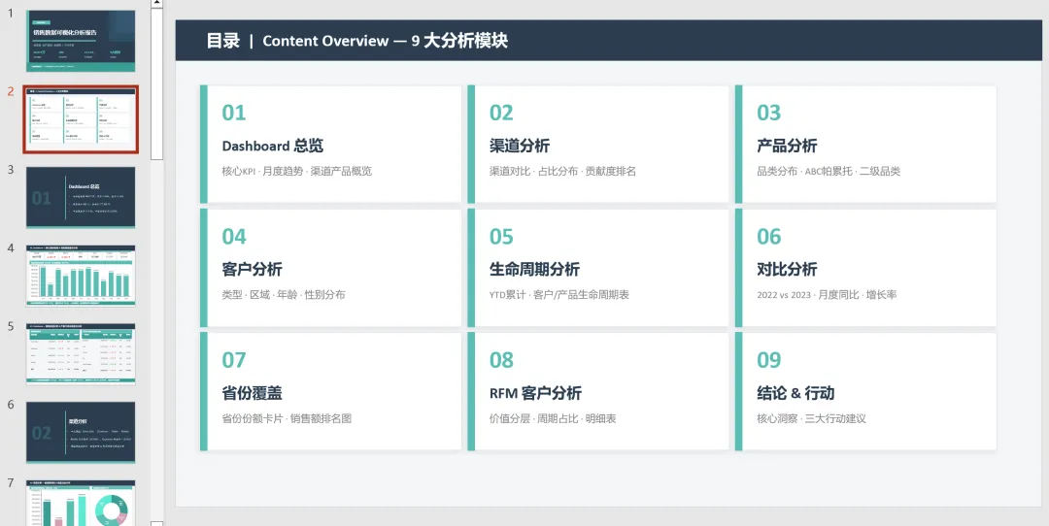Select the heading 客户分析
The width and height of the screenshot is (1049, 526).
pyautogui.click(x=253, y=270)
